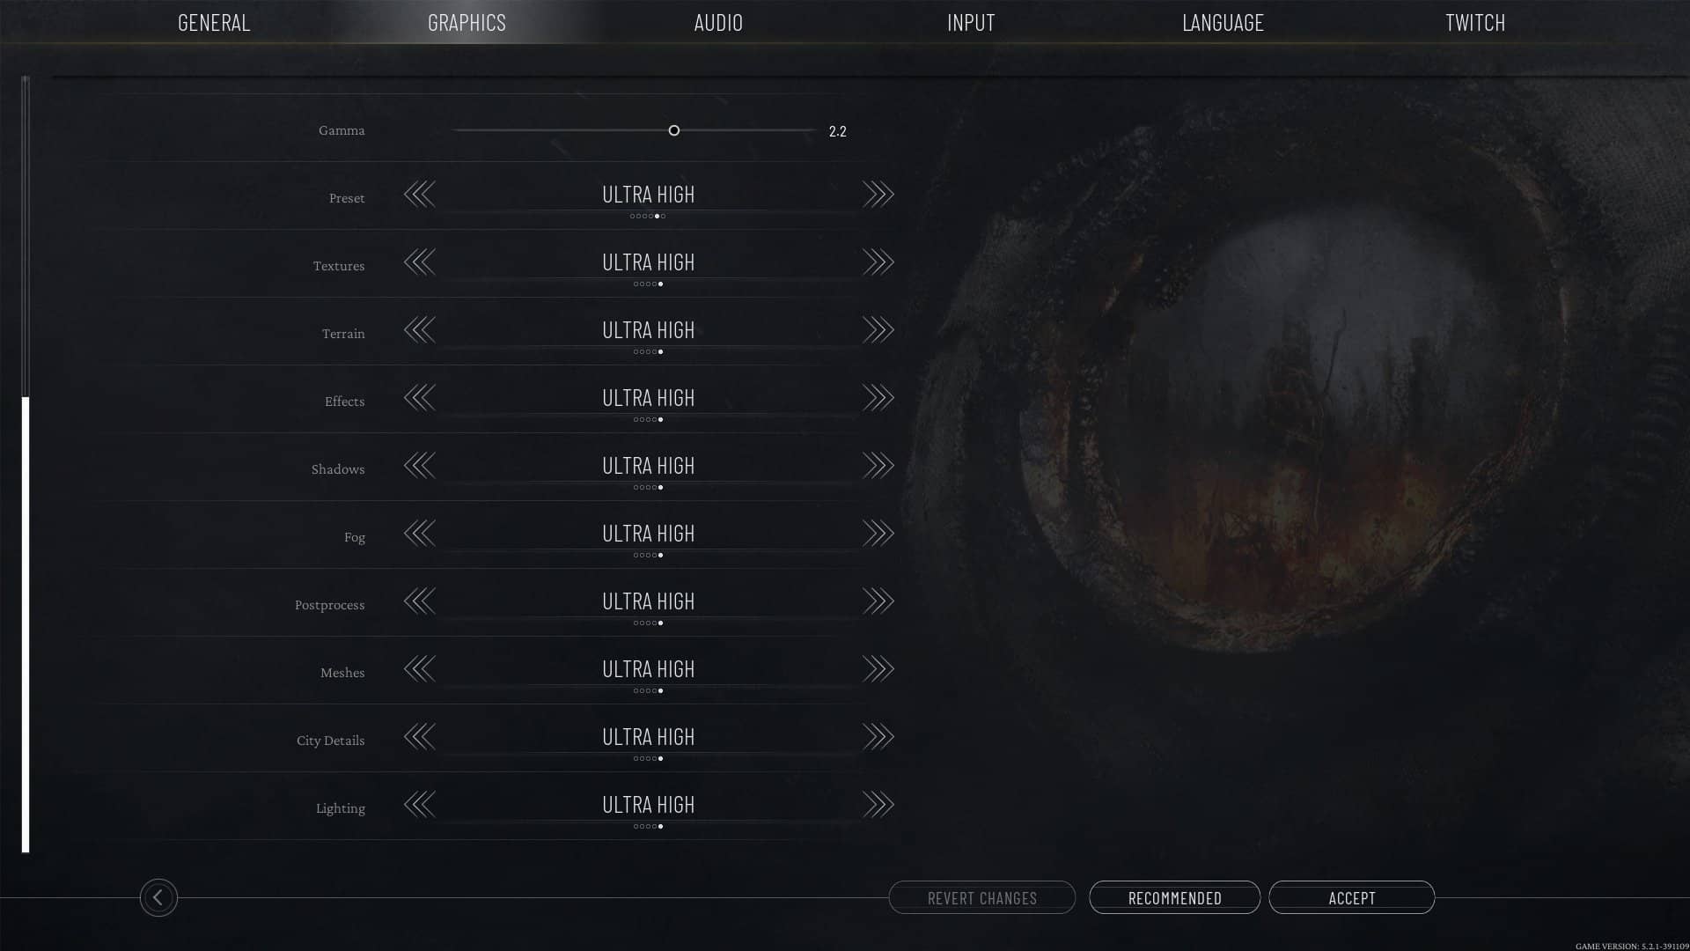Click the vertical scrollbar thumb
The width and height of the screenshot is (1690, 951).
click(x=26, y=625)
